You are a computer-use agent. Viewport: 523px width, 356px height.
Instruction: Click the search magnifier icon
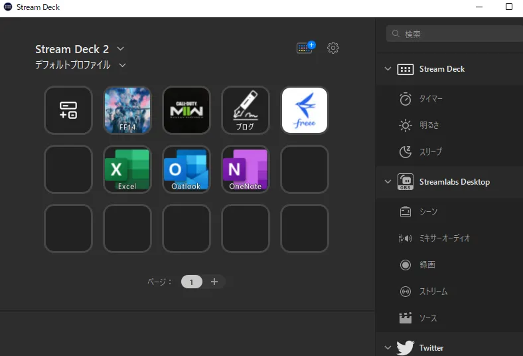point(396,34)
